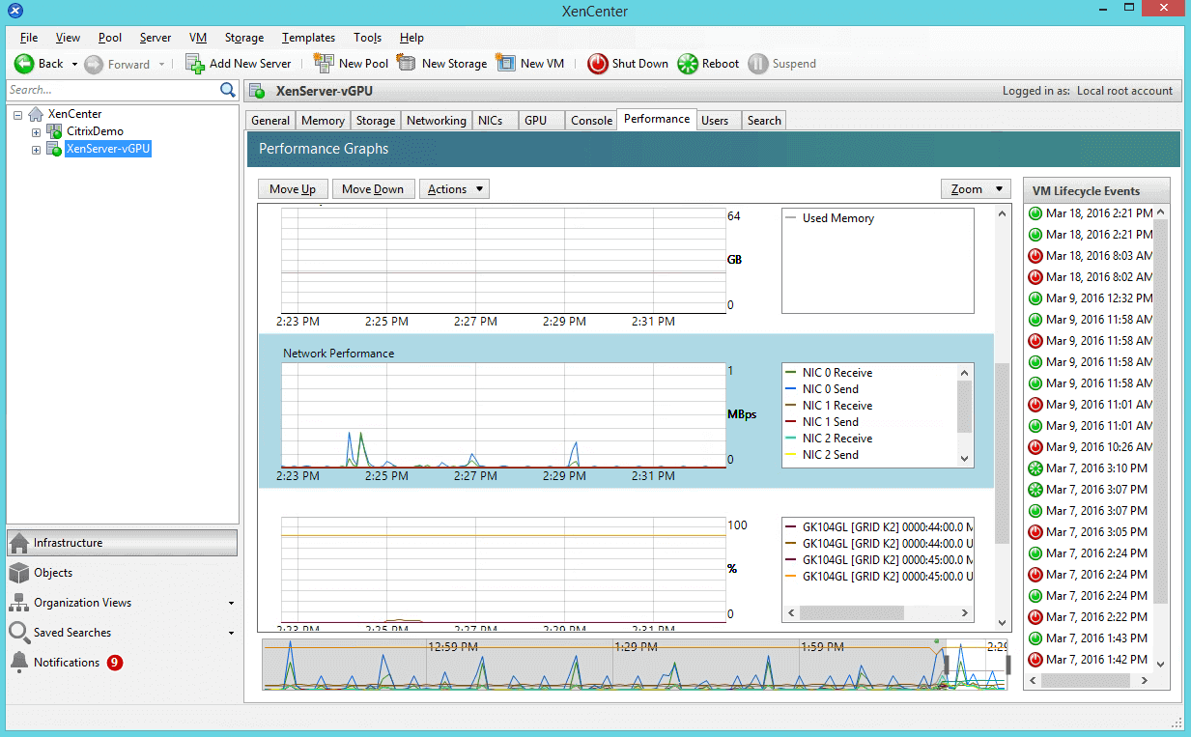Open the Networking tab

436,121
